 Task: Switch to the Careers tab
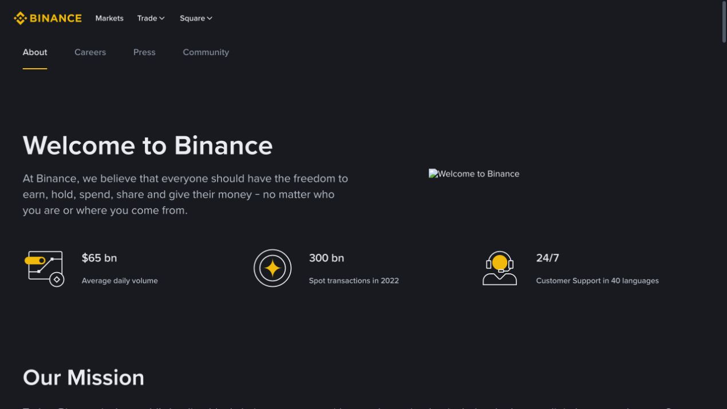90,52
